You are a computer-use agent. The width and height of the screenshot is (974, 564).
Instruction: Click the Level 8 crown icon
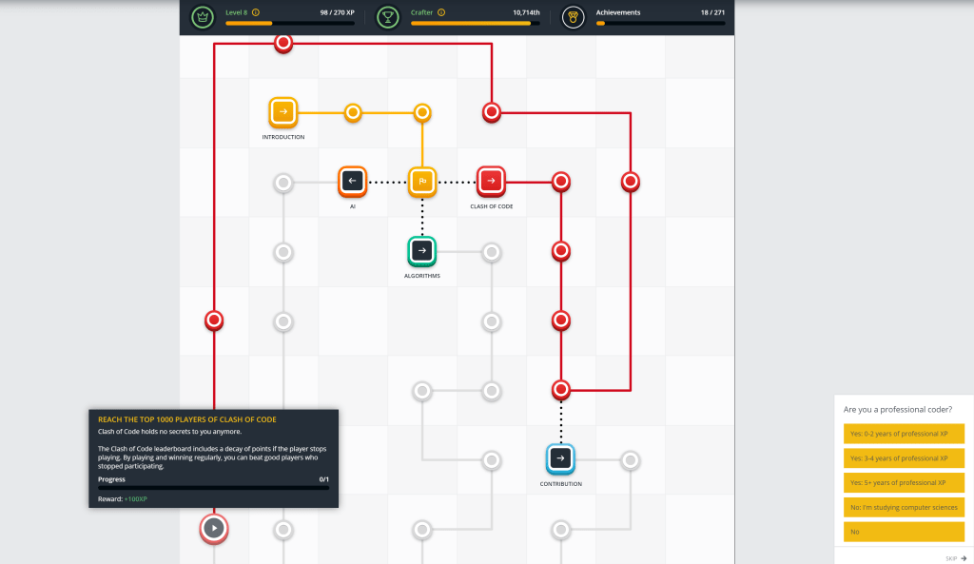pyautogui.click(x=203, y=17)
